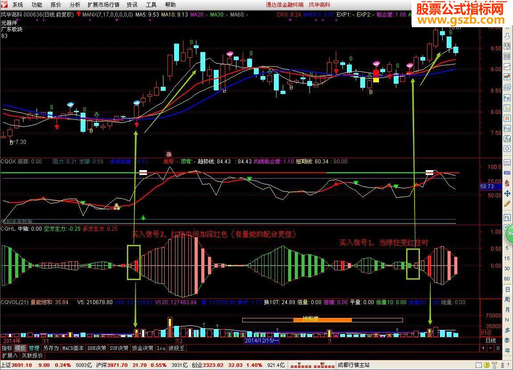Open 关联报价 related quotes

(x=32, y=355)
